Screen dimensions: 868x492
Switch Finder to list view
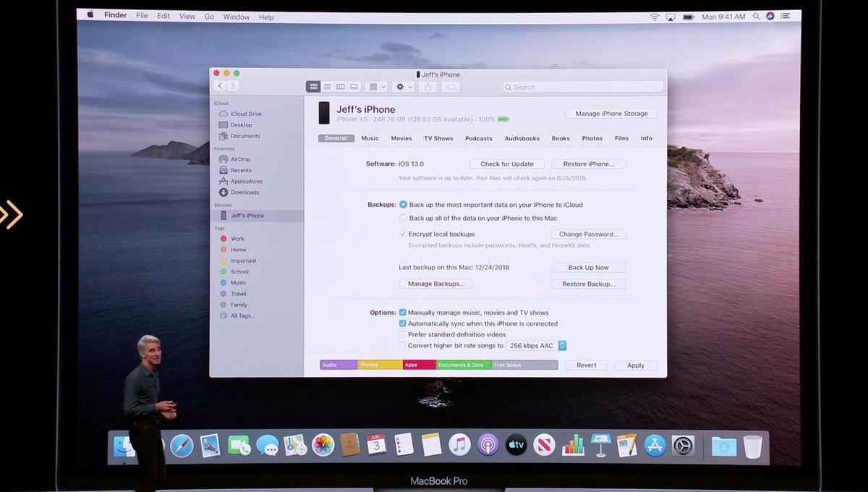point(327,87)
